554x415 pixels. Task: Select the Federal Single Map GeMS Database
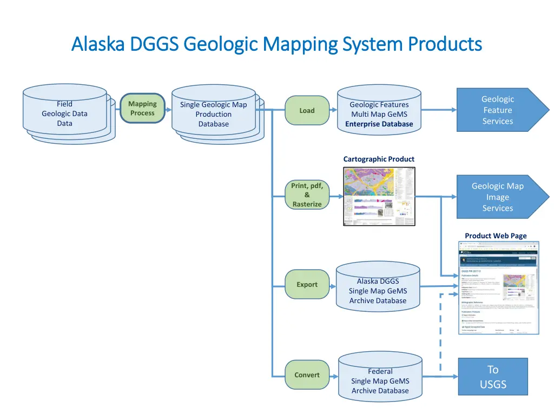380,381
